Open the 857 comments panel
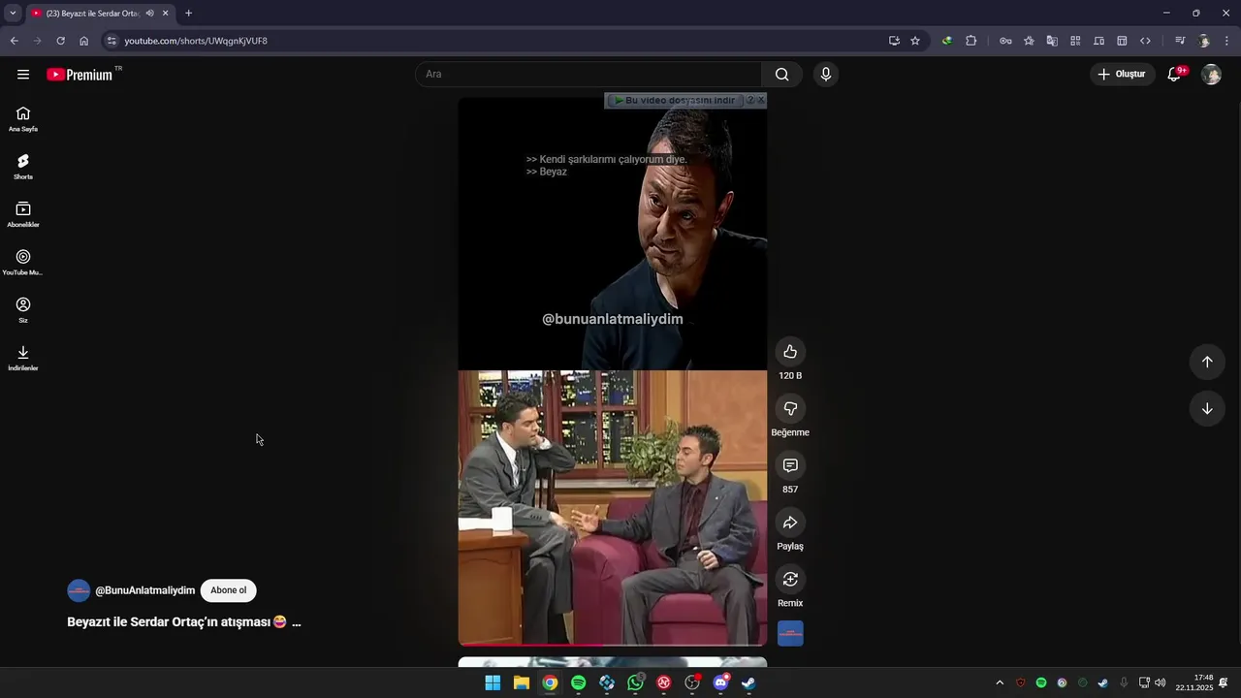 point(790,466)
